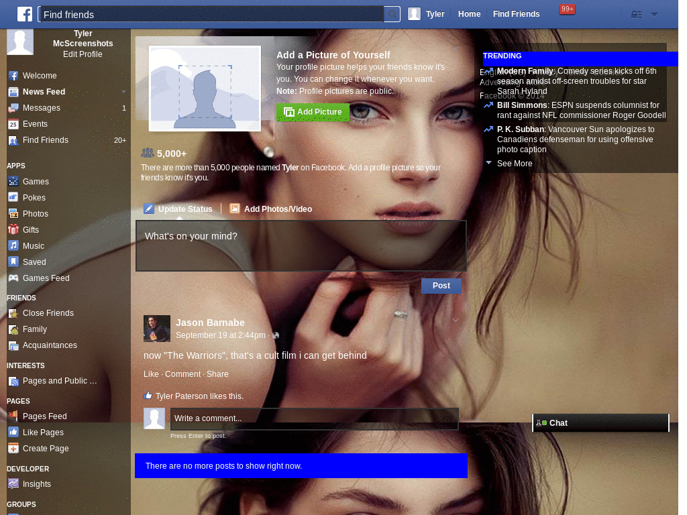Click the Family list icon
This screenshot has width=687, height=515.
click(13, 329)
